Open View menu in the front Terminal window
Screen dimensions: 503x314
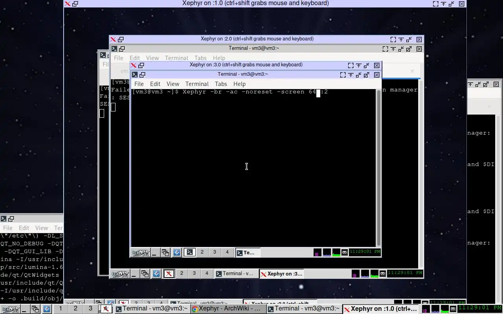click(173, 84)
